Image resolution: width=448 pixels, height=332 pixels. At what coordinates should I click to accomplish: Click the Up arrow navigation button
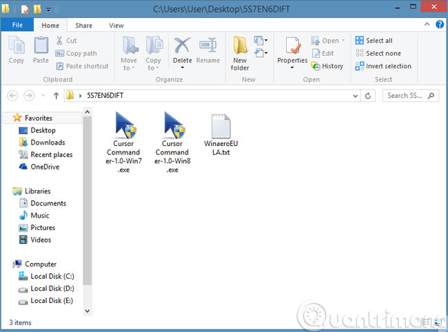[56, 96]
